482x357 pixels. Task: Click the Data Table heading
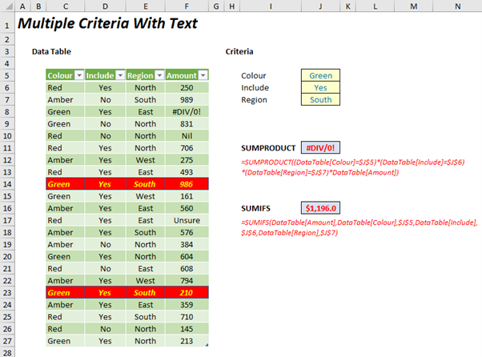pyautogui.click(x=51, y=51)
